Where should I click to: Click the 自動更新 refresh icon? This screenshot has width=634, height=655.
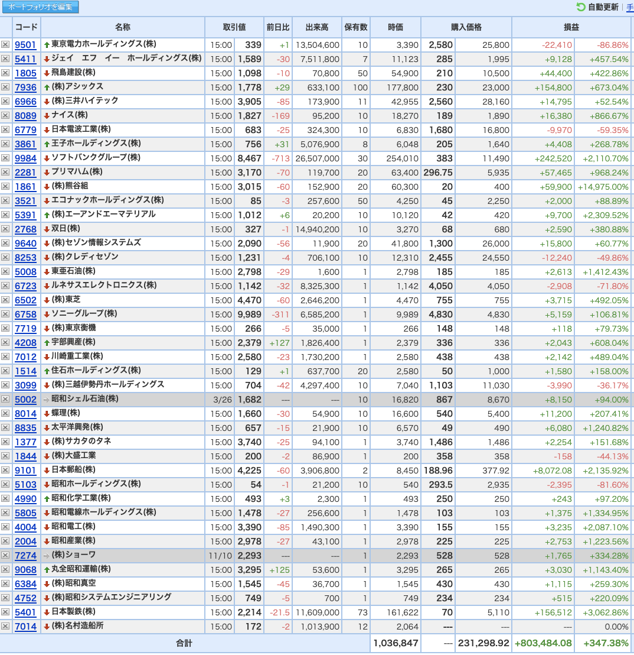pyautogui.click(x=581, y=7)
